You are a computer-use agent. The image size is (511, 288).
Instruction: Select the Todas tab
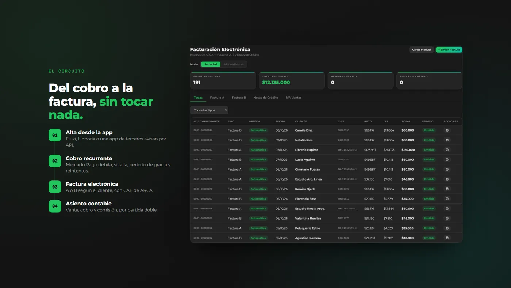[198, 98]
